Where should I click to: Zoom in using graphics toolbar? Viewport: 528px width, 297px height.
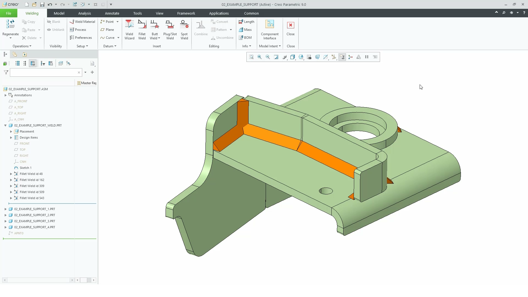pos(259,57)
